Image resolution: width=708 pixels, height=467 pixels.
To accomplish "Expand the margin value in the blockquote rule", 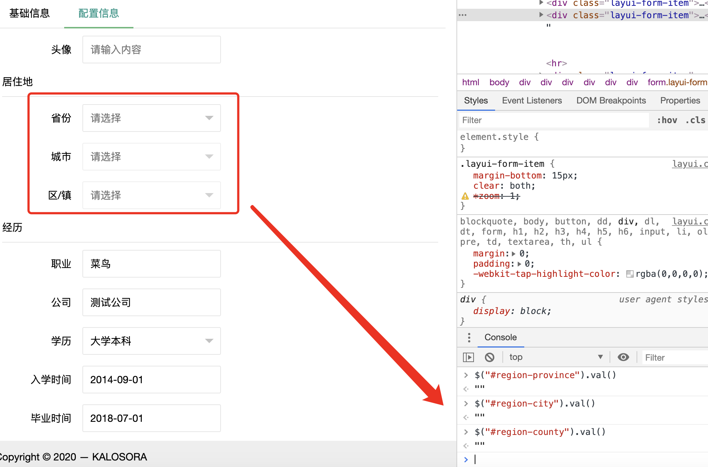I will point(514,253).
